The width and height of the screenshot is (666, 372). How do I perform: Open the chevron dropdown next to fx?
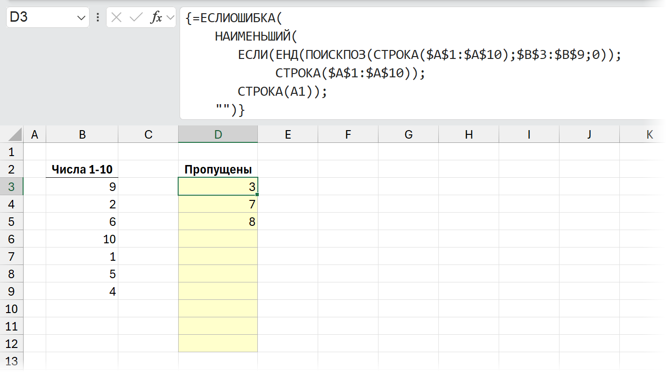coord(170,17)
